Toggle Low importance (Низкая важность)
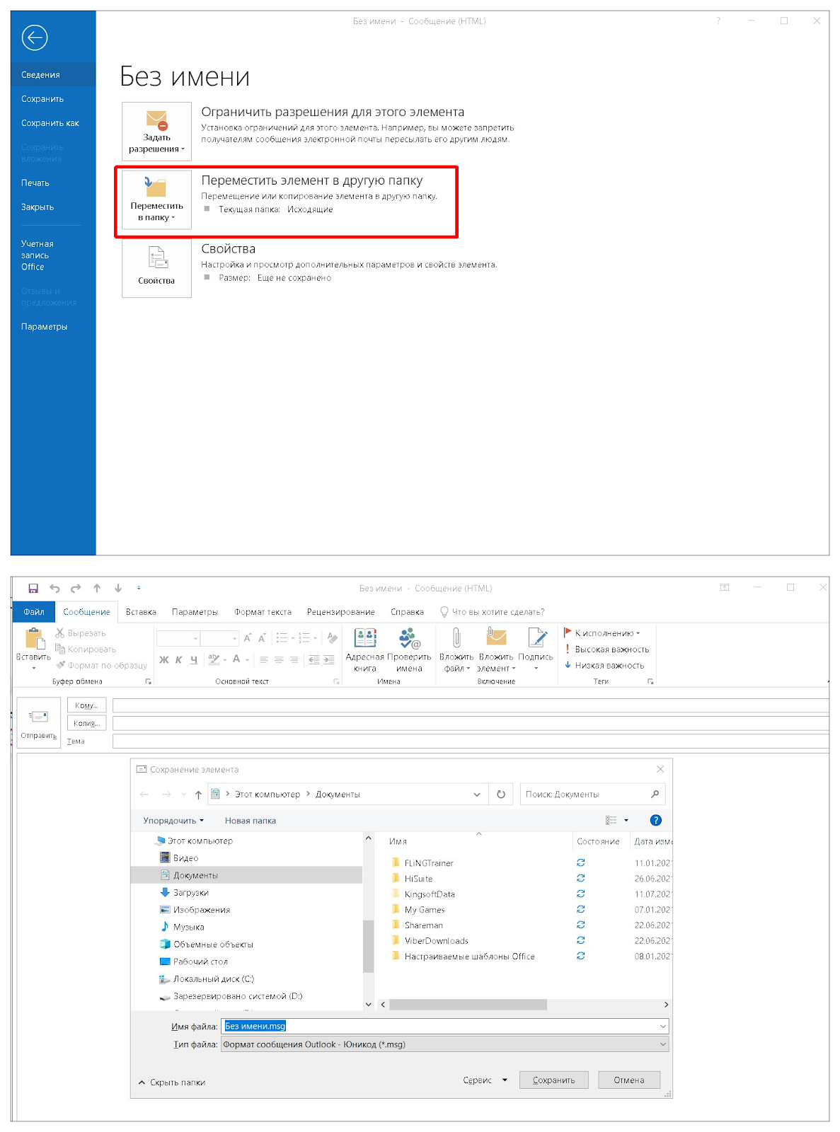The image size is (840, 1132). (604, 665)
